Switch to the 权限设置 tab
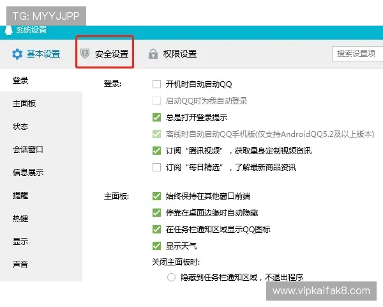This screenshot has width=383, height=307. click(173, 54)
